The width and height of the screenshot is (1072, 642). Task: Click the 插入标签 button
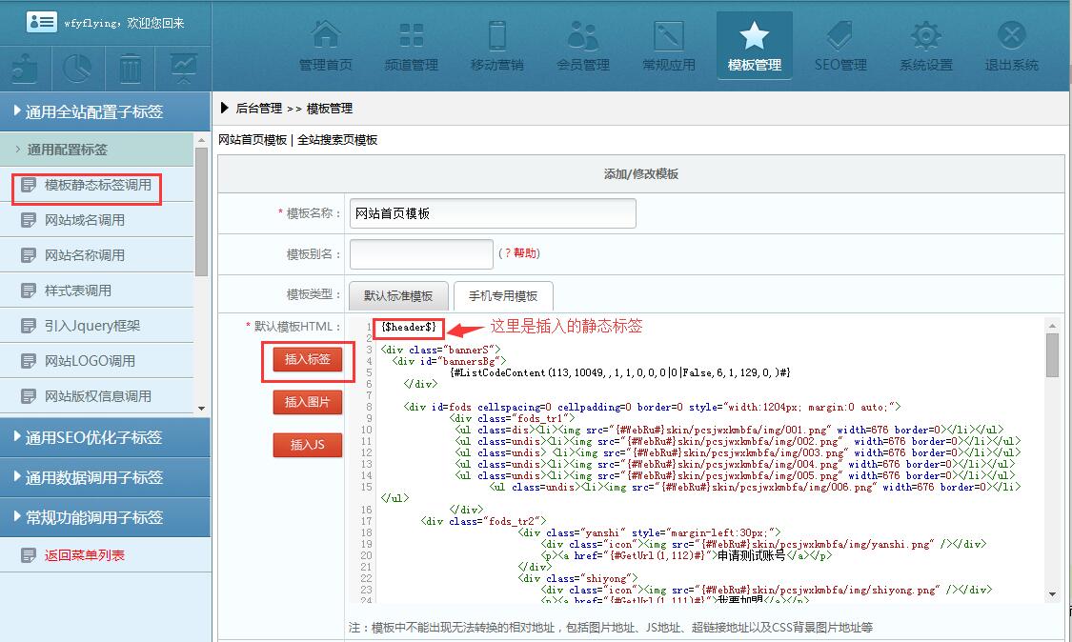pos(308,360)
